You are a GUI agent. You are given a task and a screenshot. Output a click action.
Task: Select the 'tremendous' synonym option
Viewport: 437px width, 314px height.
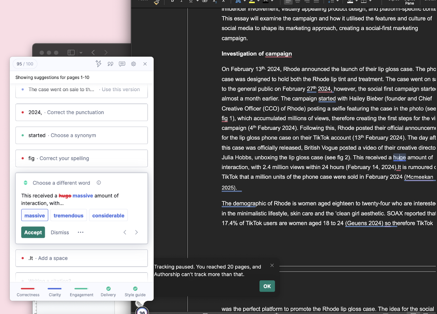69,215
